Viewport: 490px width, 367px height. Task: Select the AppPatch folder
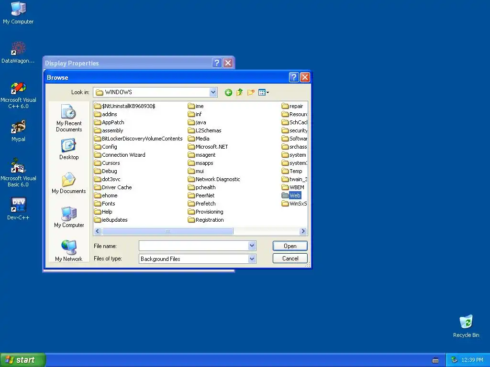pos(110,122)
